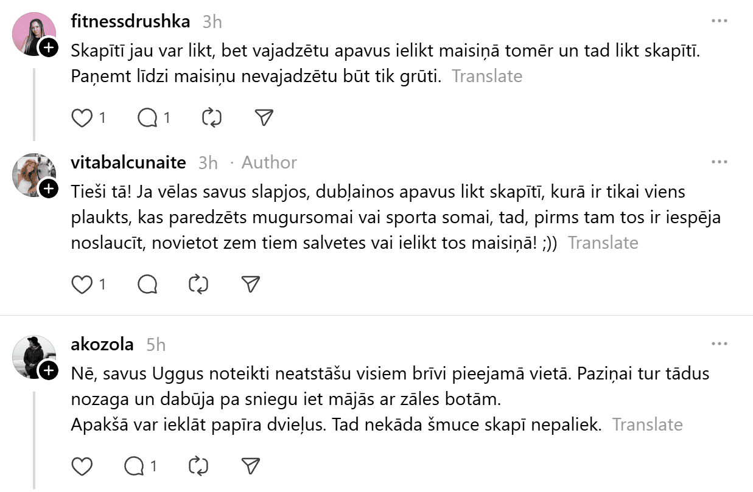Repost akozola's comment
This screenshot has height=492, width=753.
(199, 466)
